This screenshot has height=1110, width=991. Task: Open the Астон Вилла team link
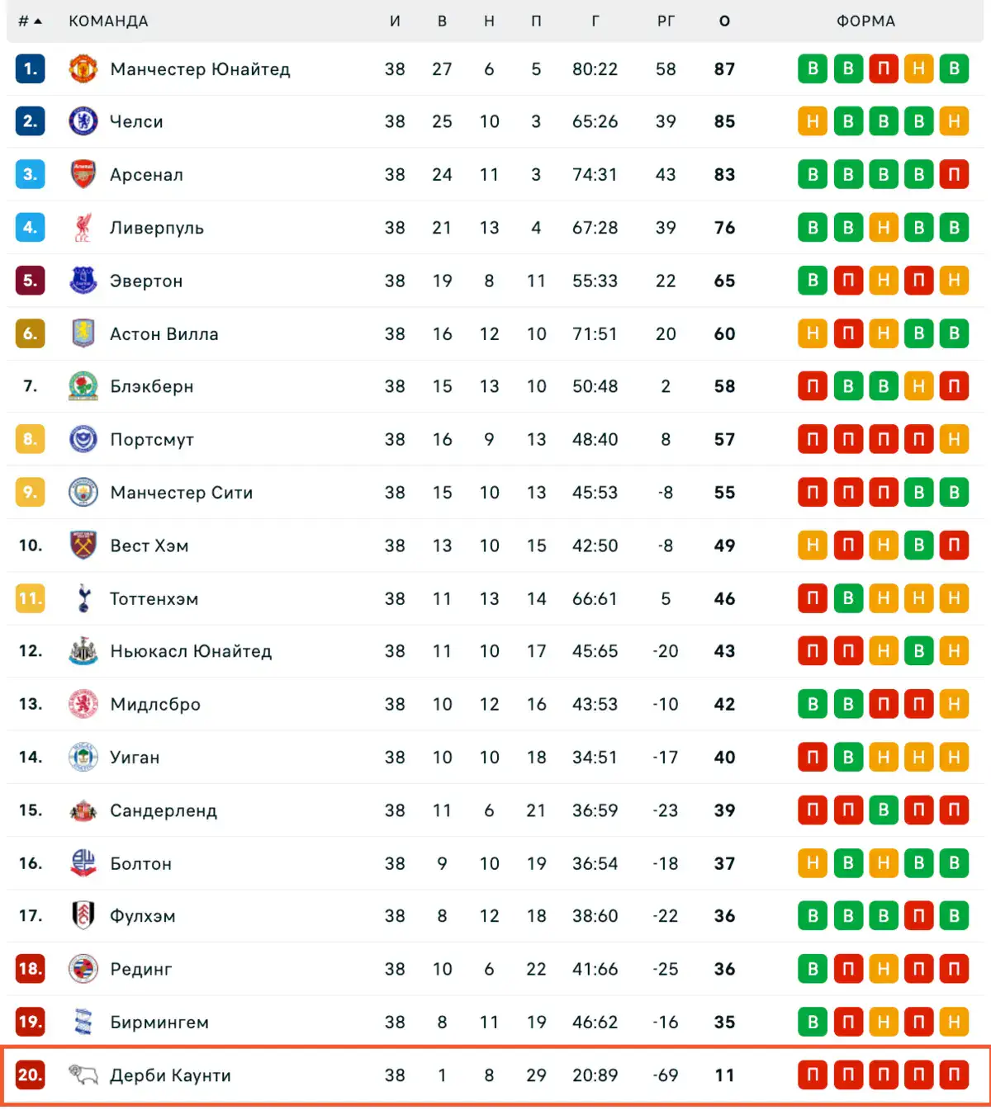[164, 333]
